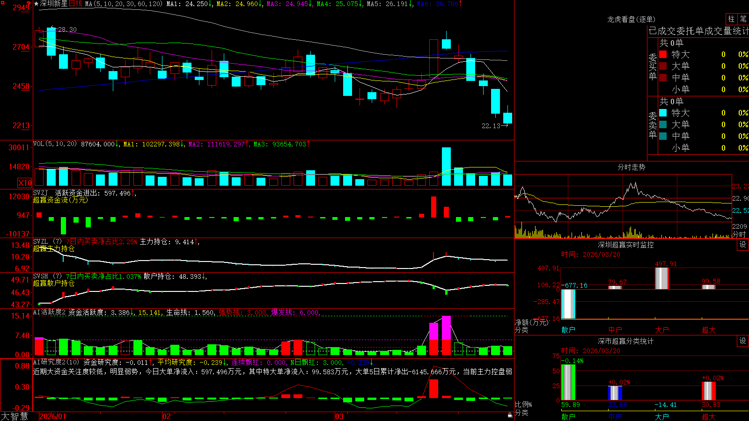Click the red 日线 period label
This screenshot has height=421, width=749.
tap(75, 4)
